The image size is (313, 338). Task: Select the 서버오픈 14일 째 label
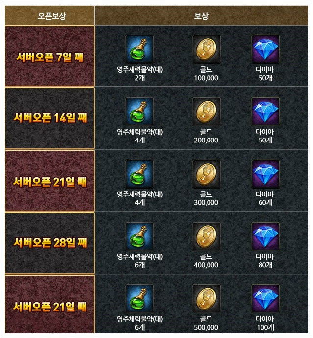click(50, 118)
